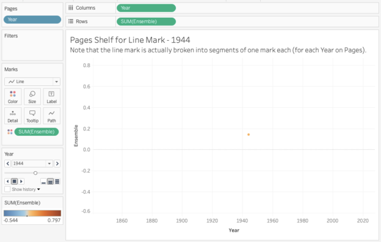Click the Ensemble axis label
Screen dimensions: 381x242
[x=76, y=135]
